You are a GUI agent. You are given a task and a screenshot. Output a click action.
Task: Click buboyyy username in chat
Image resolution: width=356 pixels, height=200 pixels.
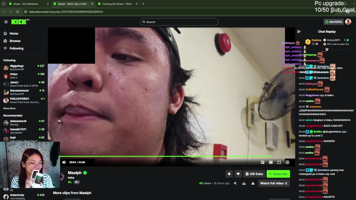click(311, 84)
